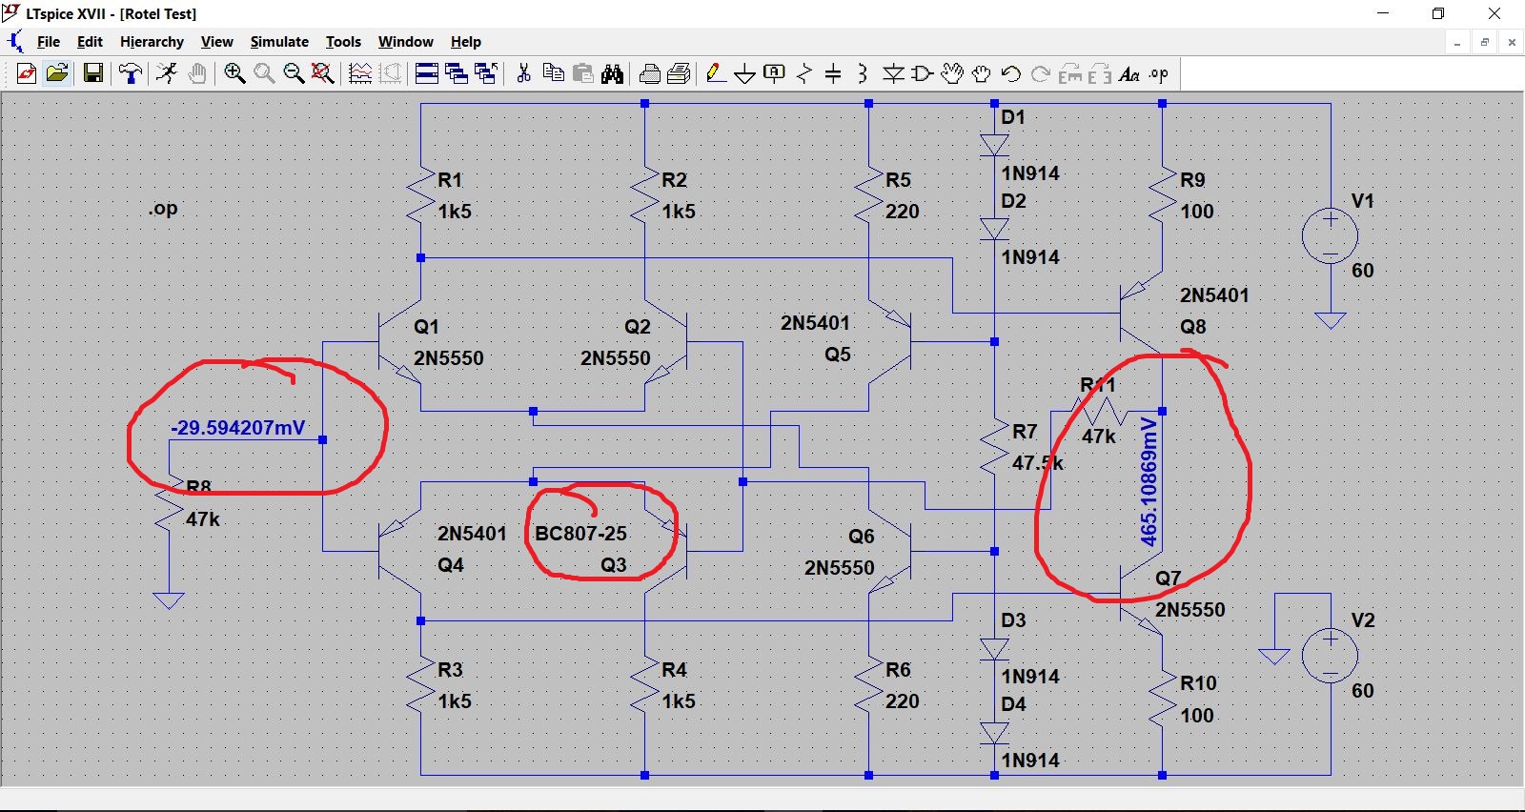Open Print Setup icon

[680, 73]
